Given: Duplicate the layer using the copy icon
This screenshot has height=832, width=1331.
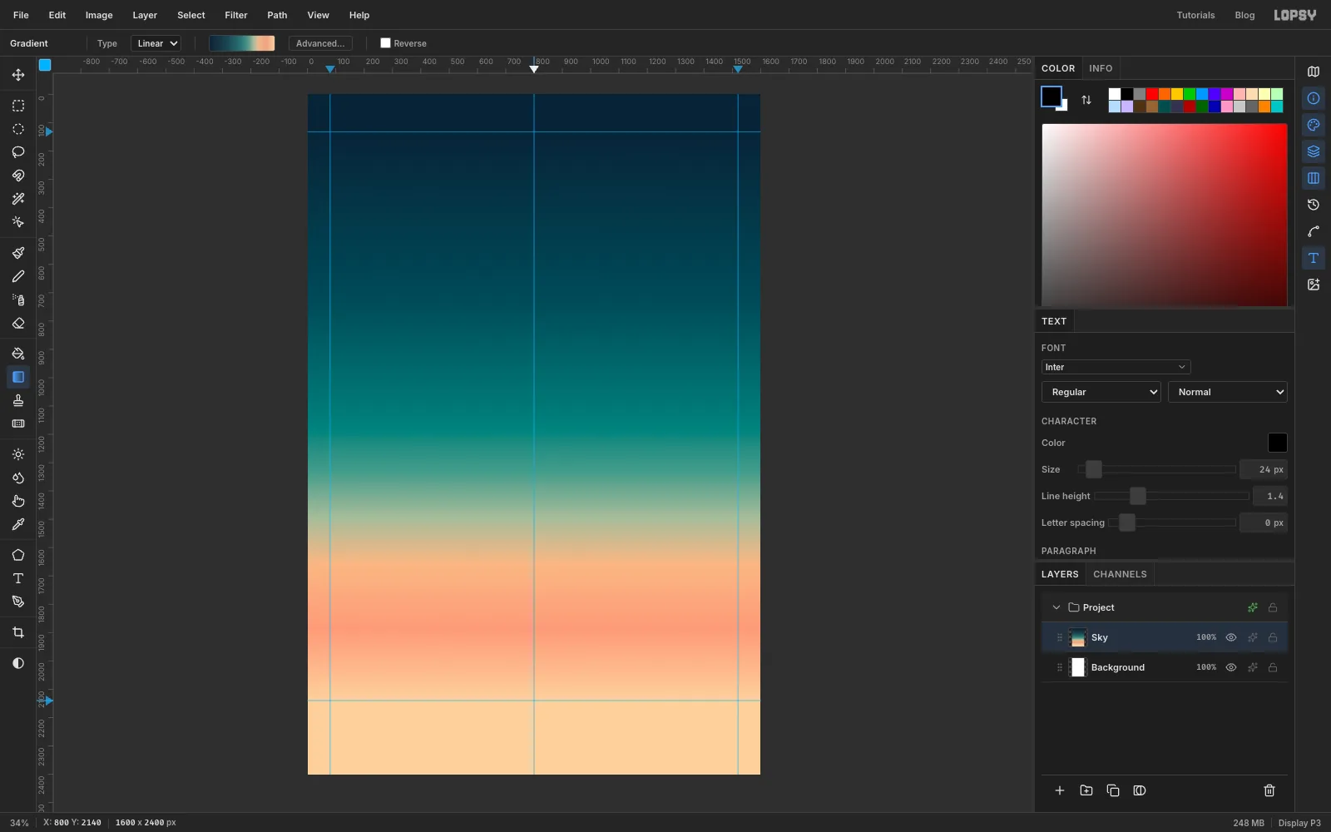Looking at the screenshot, I should click(x=1113, y=790).
